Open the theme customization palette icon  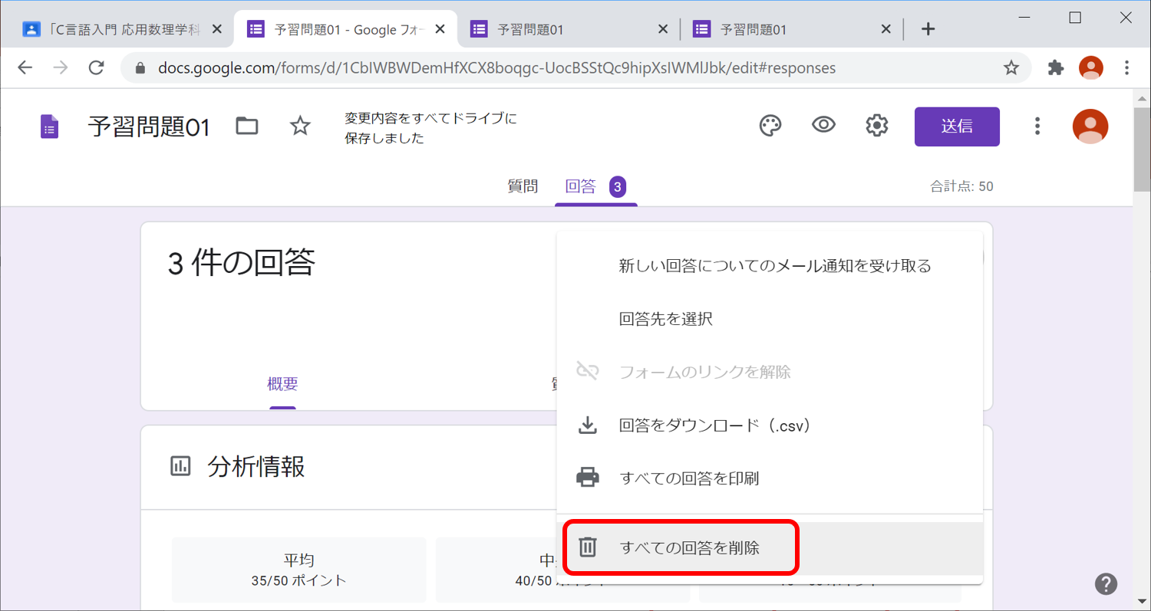pos(770,126)
